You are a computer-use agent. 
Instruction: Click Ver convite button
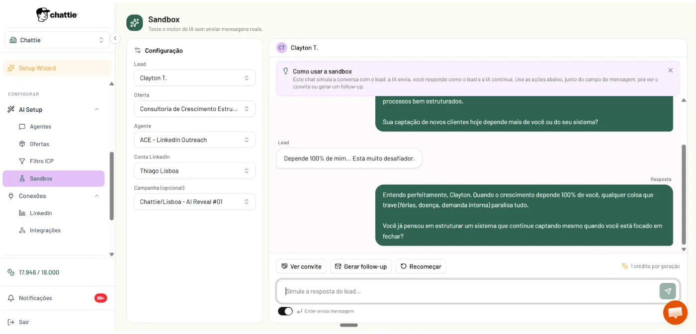301,266
